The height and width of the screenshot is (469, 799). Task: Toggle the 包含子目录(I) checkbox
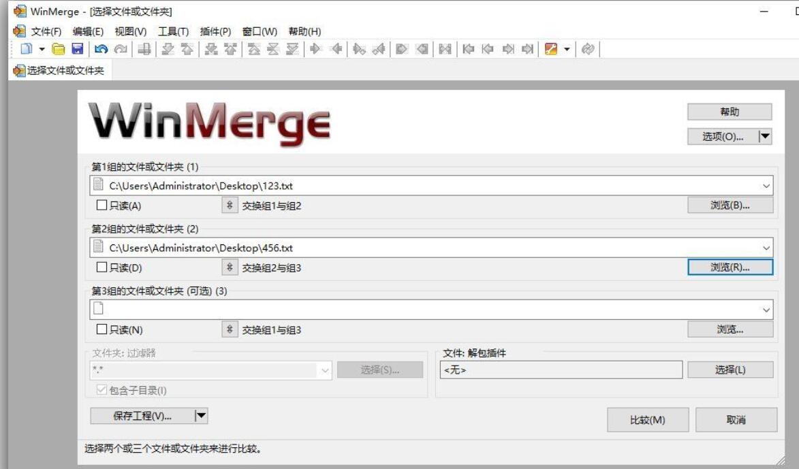(x=101, y=390)
